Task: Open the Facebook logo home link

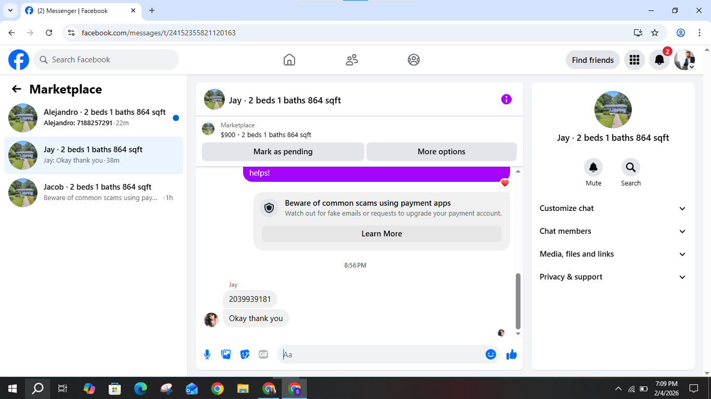Action: [19, 60]
